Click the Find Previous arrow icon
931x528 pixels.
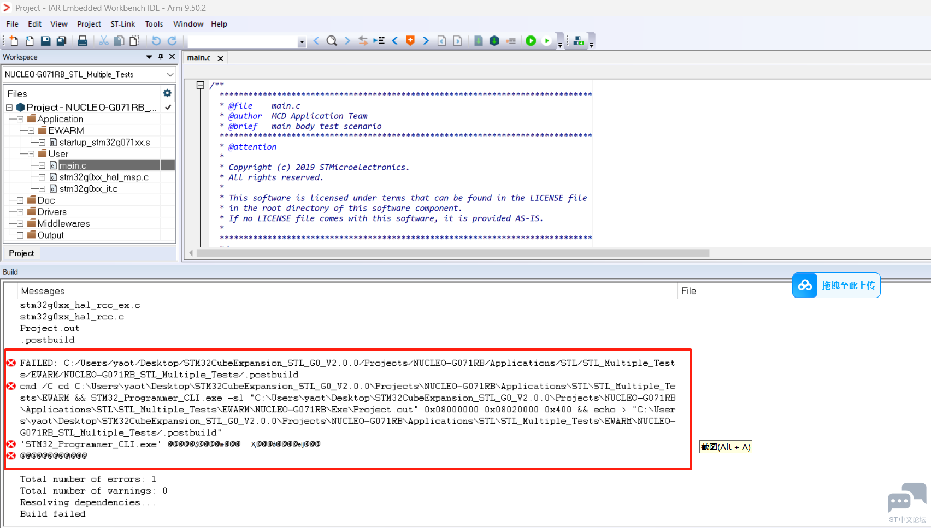click(316, 41)
